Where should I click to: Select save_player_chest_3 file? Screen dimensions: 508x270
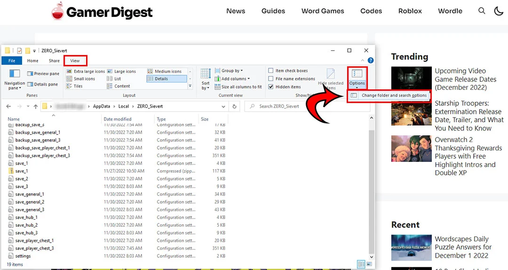pyautogui.click(x=35, y=248)
